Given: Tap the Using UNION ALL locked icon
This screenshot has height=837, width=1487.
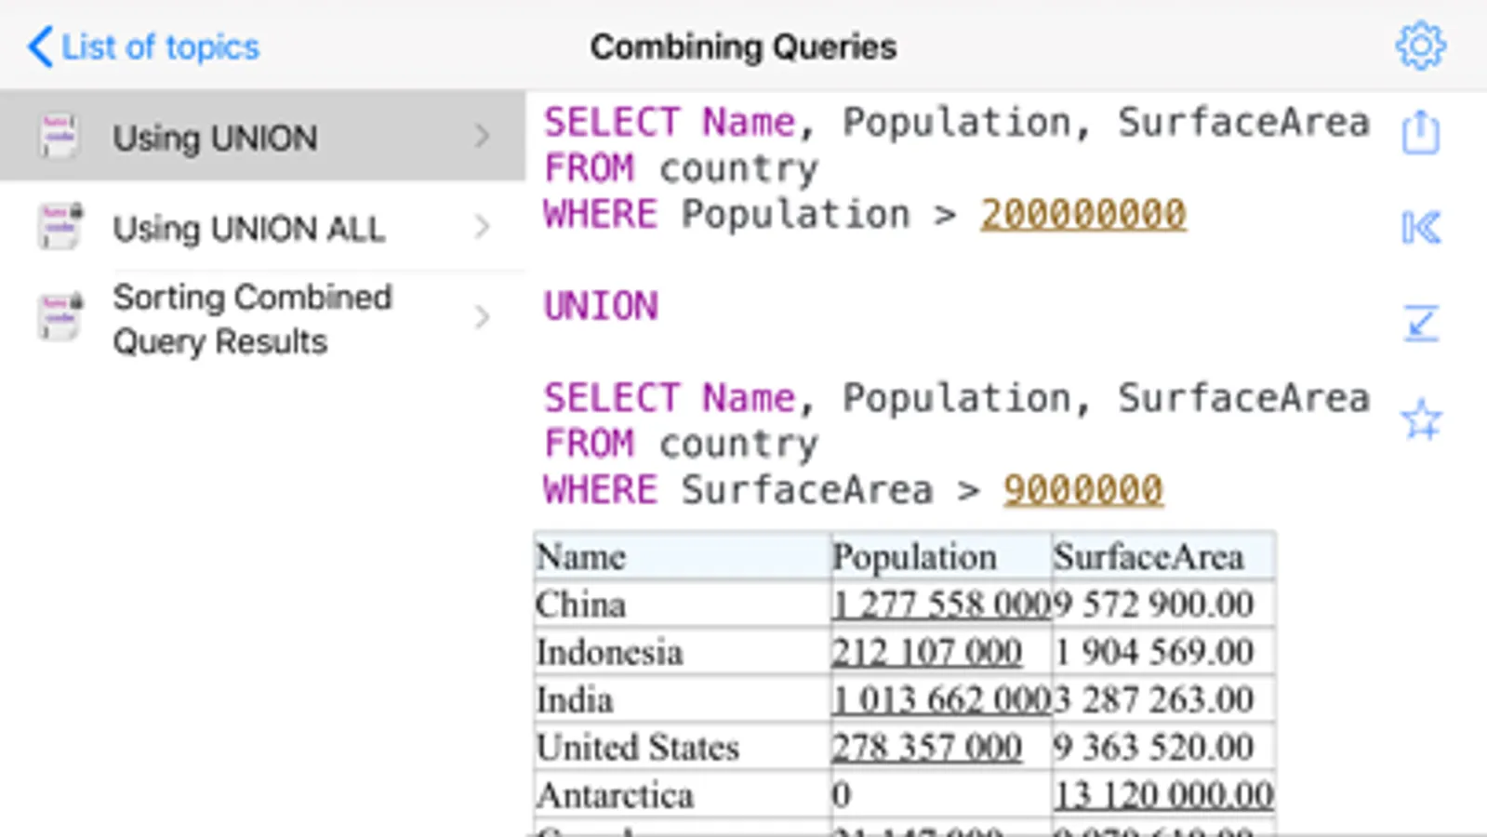Looking at the screenshot, I should (x=60, y=226).
